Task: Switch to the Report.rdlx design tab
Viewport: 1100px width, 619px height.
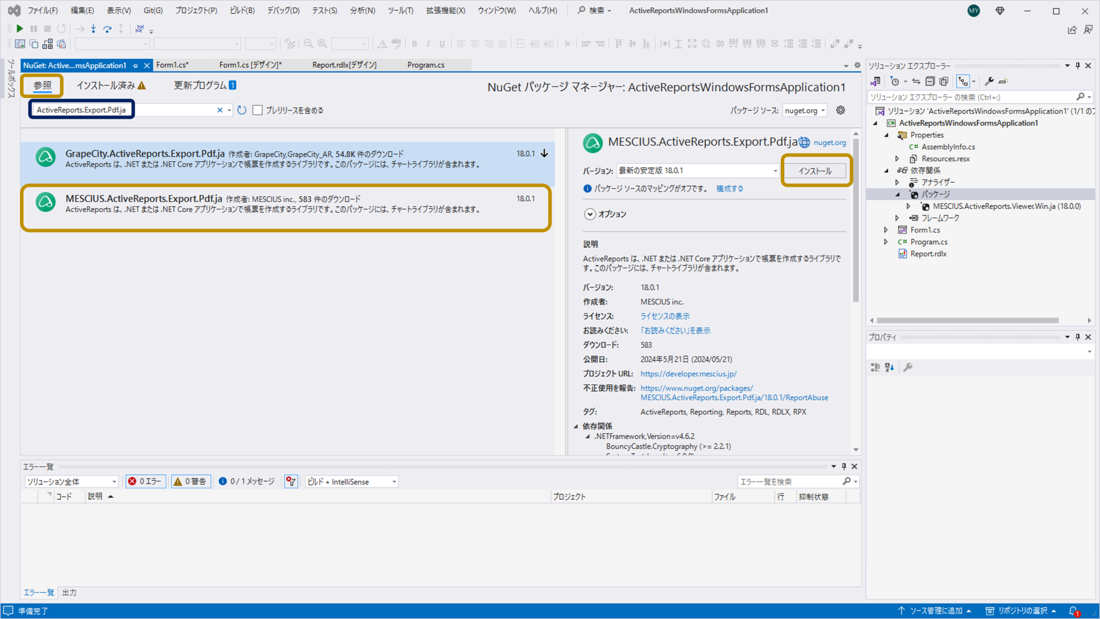Action: 344,65
